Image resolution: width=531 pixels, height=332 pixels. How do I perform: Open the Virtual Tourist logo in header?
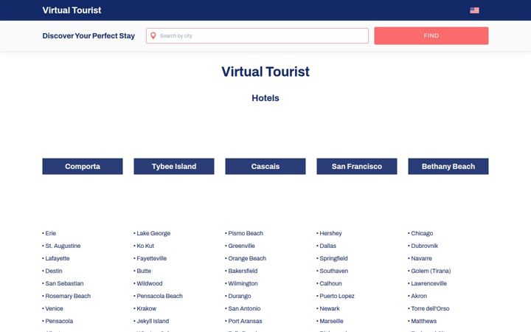[x=72, y=10]
